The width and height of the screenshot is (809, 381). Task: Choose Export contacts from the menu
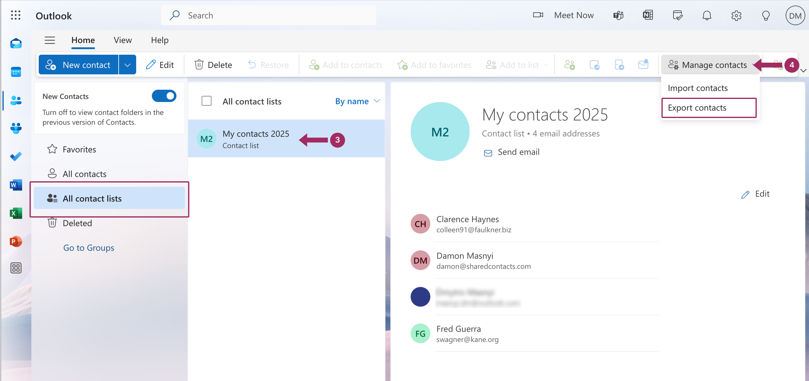pos(708,108)
